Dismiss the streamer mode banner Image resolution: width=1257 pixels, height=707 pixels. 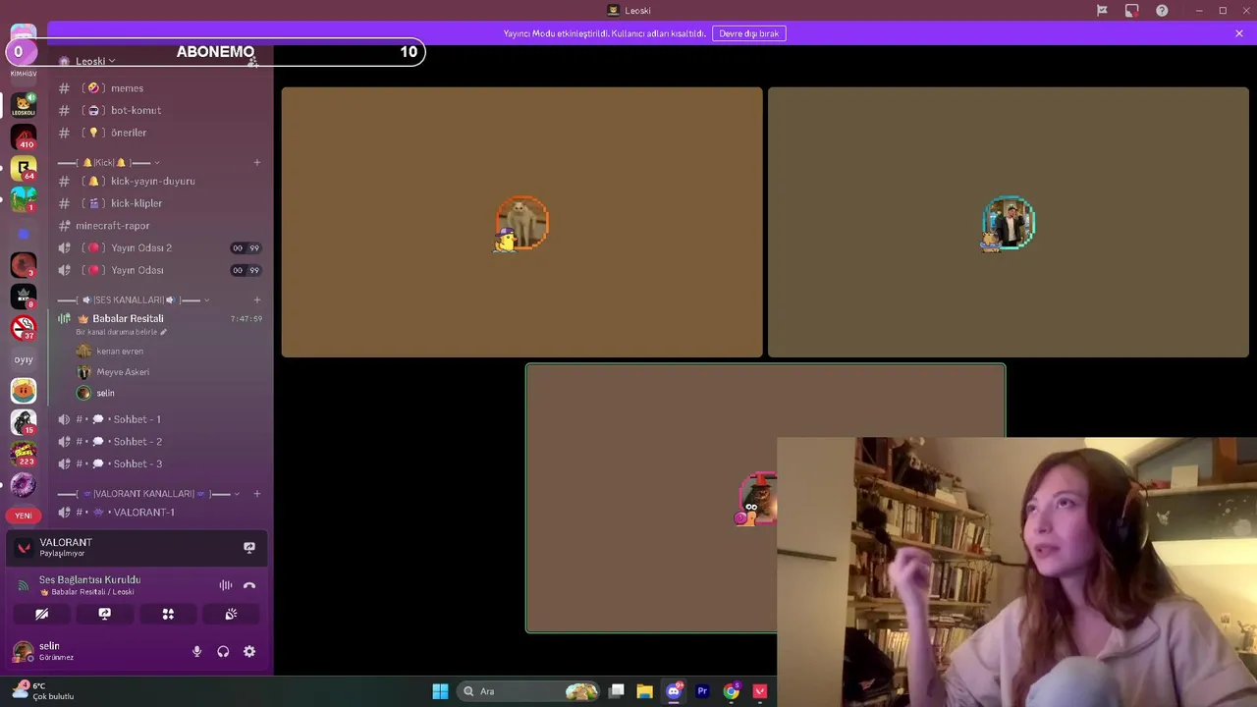click(x=1239, y=33)
